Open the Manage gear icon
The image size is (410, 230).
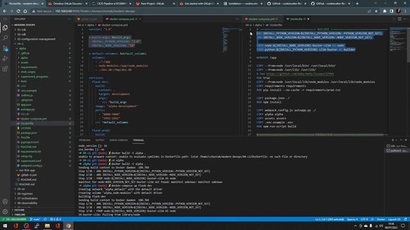(x=5, y=211)
